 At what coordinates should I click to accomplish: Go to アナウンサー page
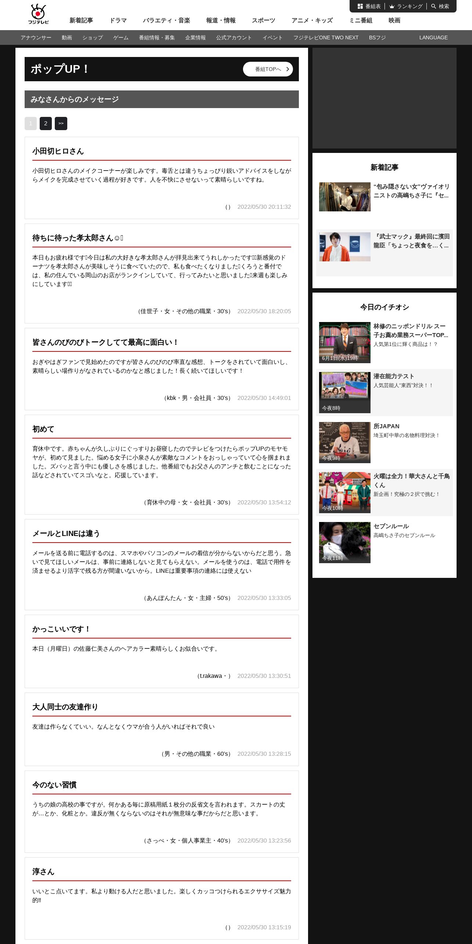(36, 37)
